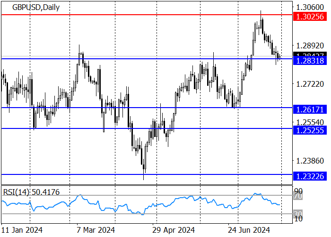Click the 7 Mar 2024 date label
The width and height of the screenshot is (331, 237).
[96, 230]
